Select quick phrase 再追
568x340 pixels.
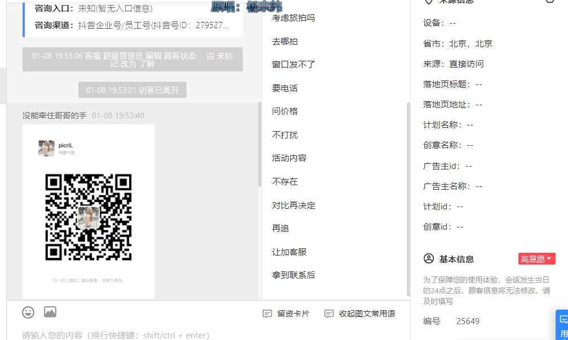tap(281, 229)
